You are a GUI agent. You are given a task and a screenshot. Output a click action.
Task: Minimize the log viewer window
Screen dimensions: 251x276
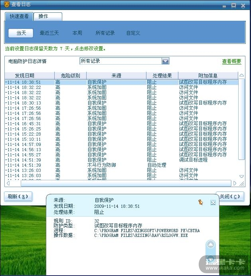click(x=224, y=6)
